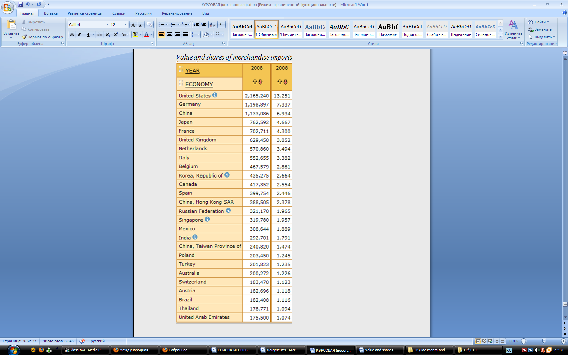568x355 pixels.
Task: Open the Windows Start menu
Action: (14, 350)
